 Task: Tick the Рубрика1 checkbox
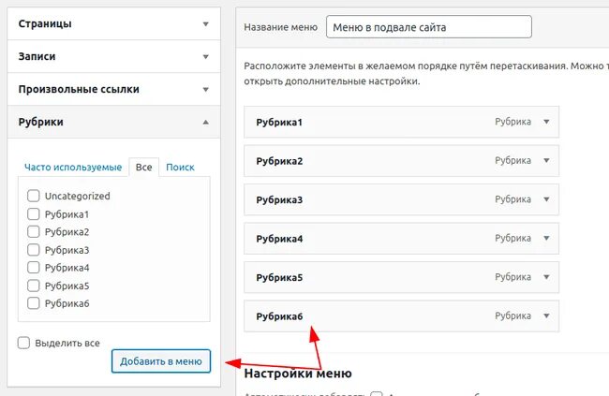click(34, 214)
